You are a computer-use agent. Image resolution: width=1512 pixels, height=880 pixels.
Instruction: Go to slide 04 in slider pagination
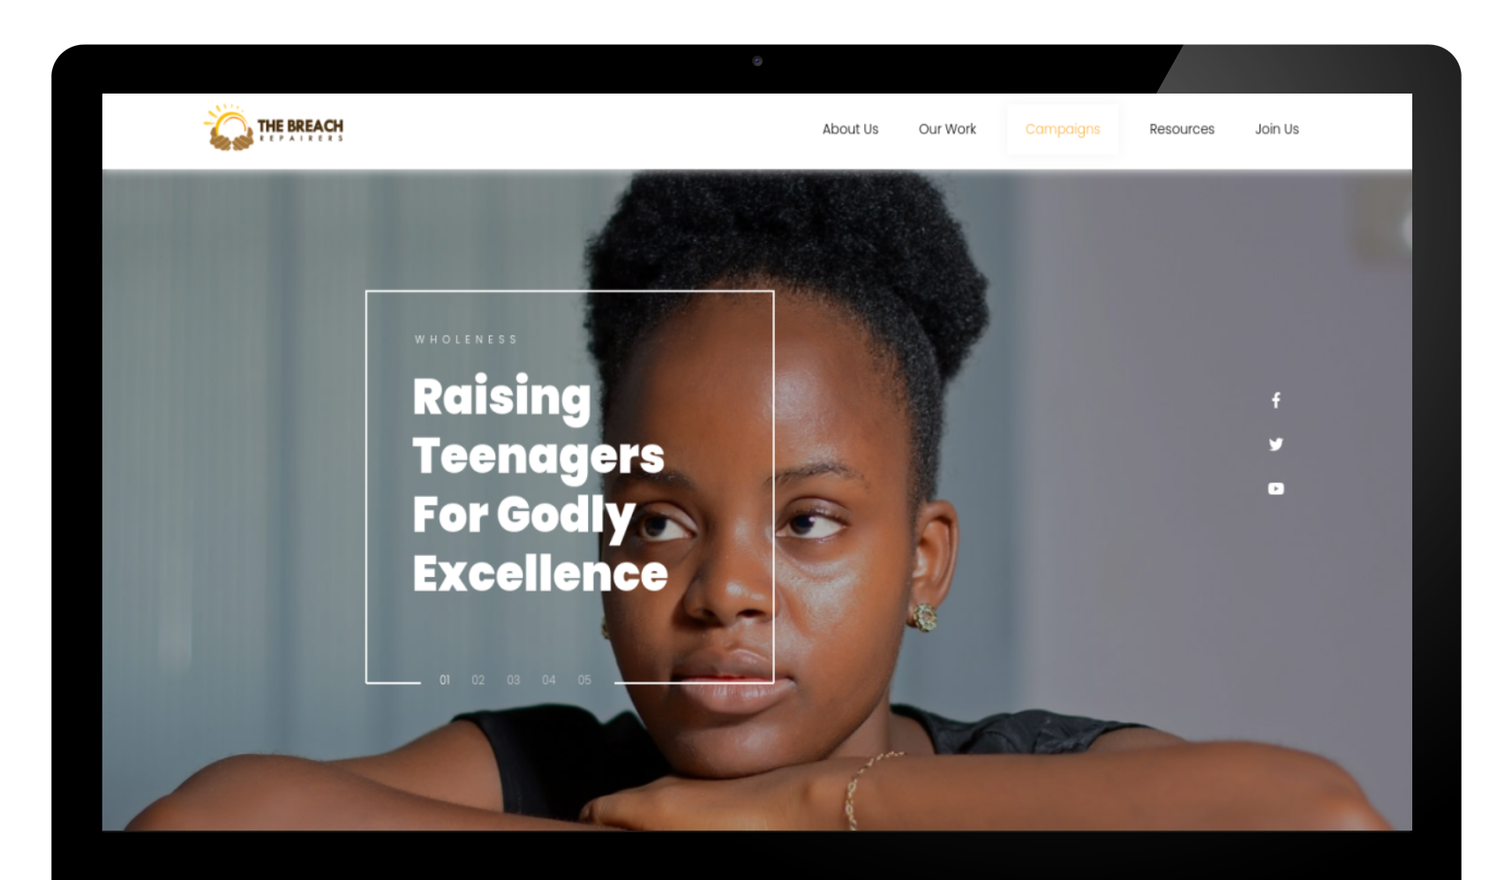[x=549, y=680]
